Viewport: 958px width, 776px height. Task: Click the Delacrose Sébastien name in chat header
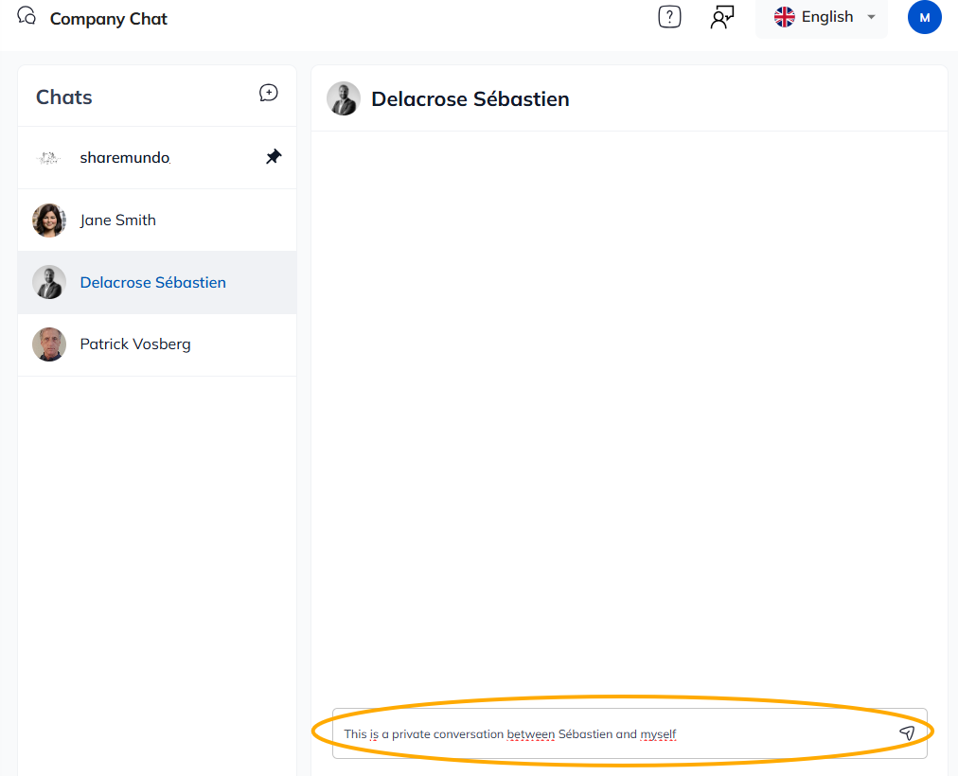(x=470, y=99)
